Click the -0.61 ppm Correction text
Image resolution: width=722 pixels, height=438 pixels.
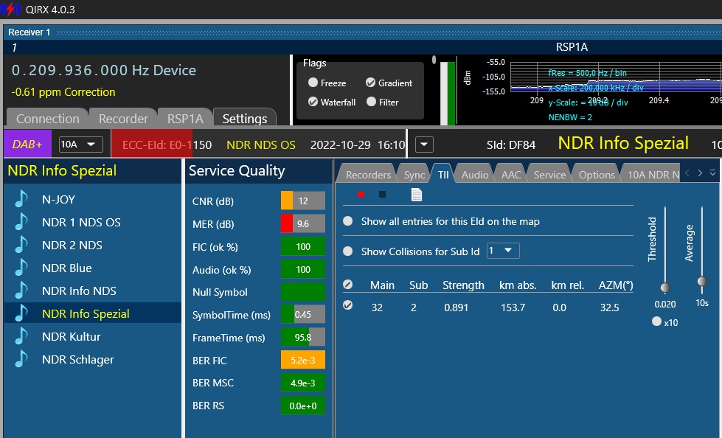63,91
